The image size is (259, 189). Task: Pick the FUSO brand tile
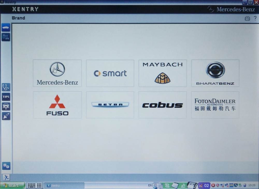tap(57, 105)
